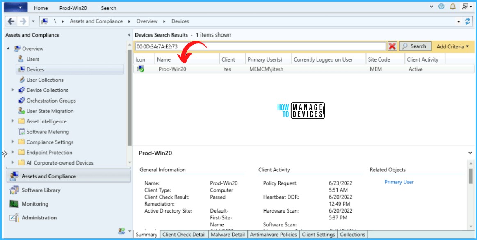Expand the Endpoint Protection folder
Screen dimensions: 477x240
tap(13, 152)
